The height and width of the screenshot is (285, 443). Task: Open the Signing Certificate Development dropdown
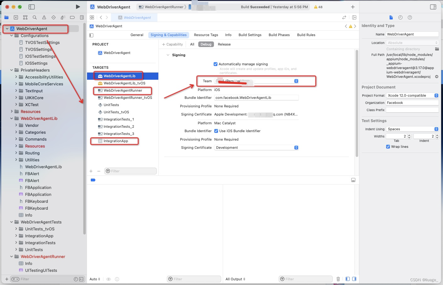(x=256, y=148)
